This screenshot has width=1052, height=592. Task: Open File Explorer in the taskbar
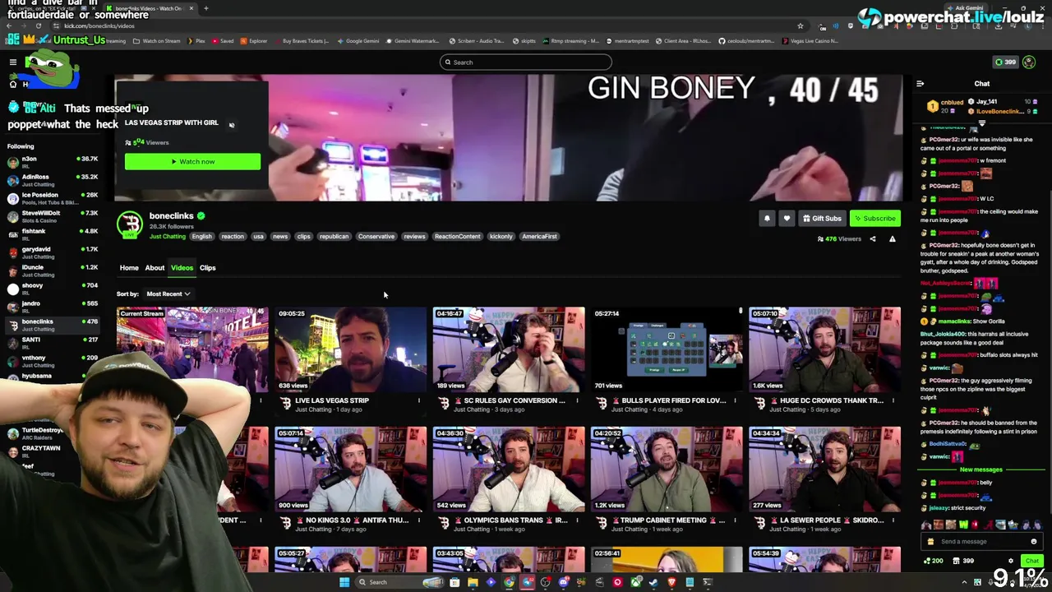(x=473, y=582)
